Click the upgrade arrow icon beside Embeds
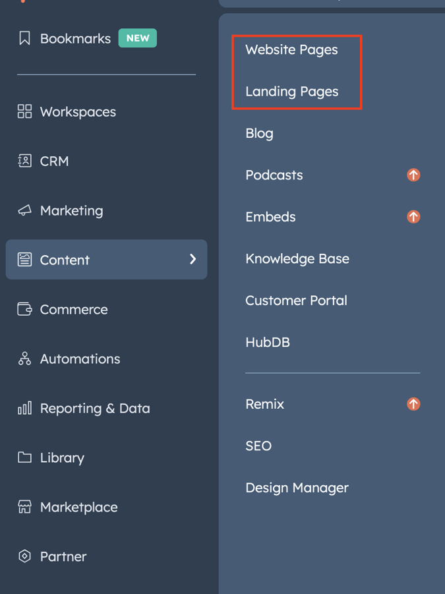This screenshot has width=445, height=594. [413, 217]
